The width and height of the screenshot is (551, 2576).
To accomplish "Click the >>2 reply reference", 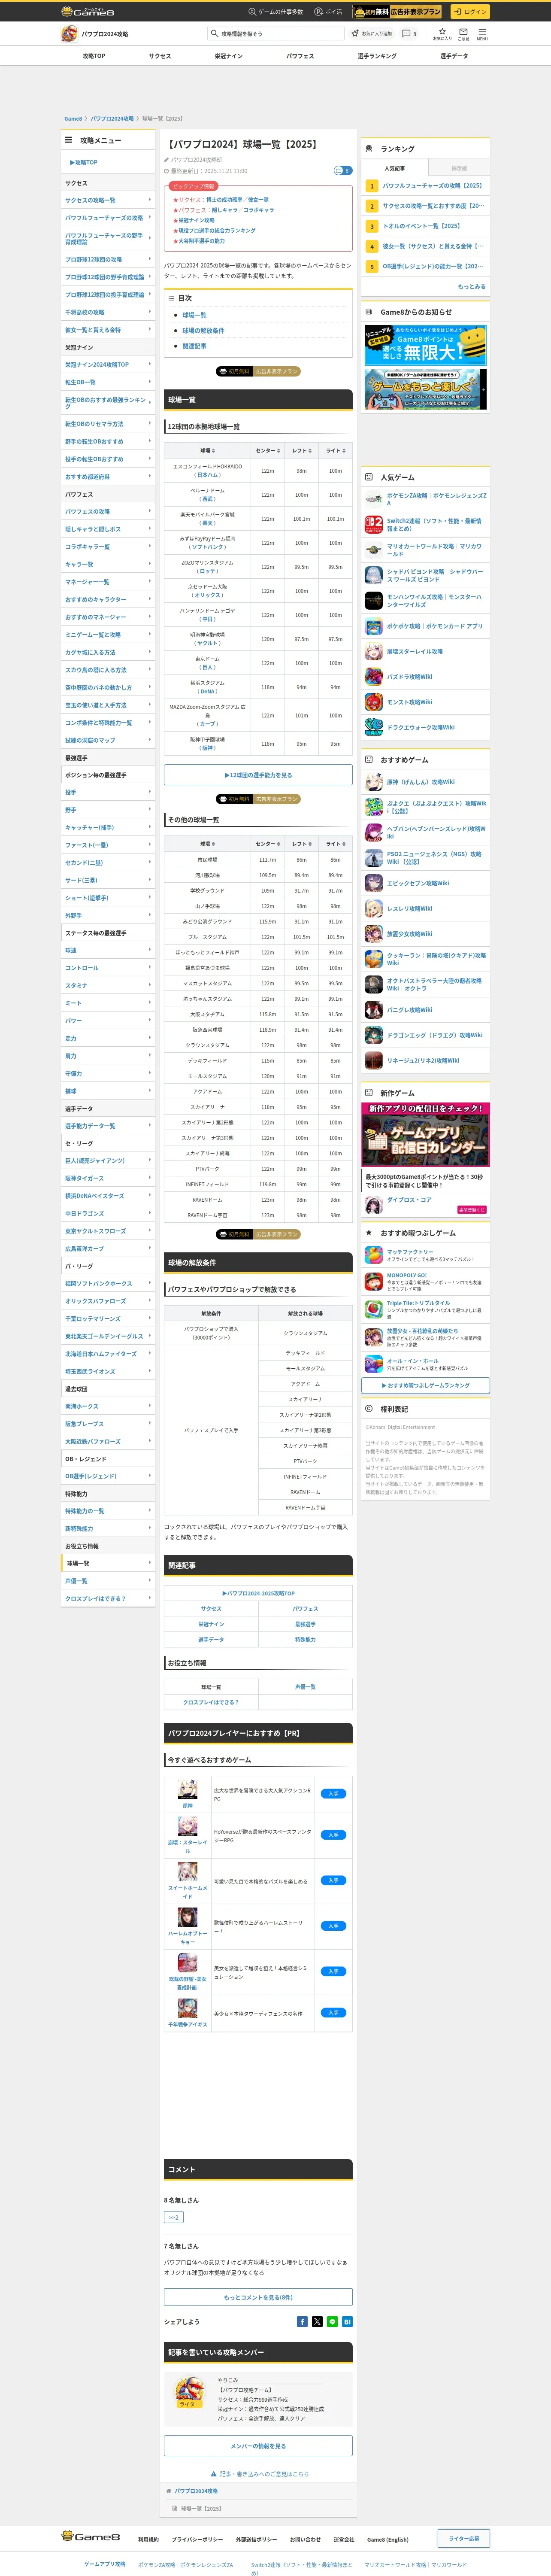I will click(x=173, y=2217).
